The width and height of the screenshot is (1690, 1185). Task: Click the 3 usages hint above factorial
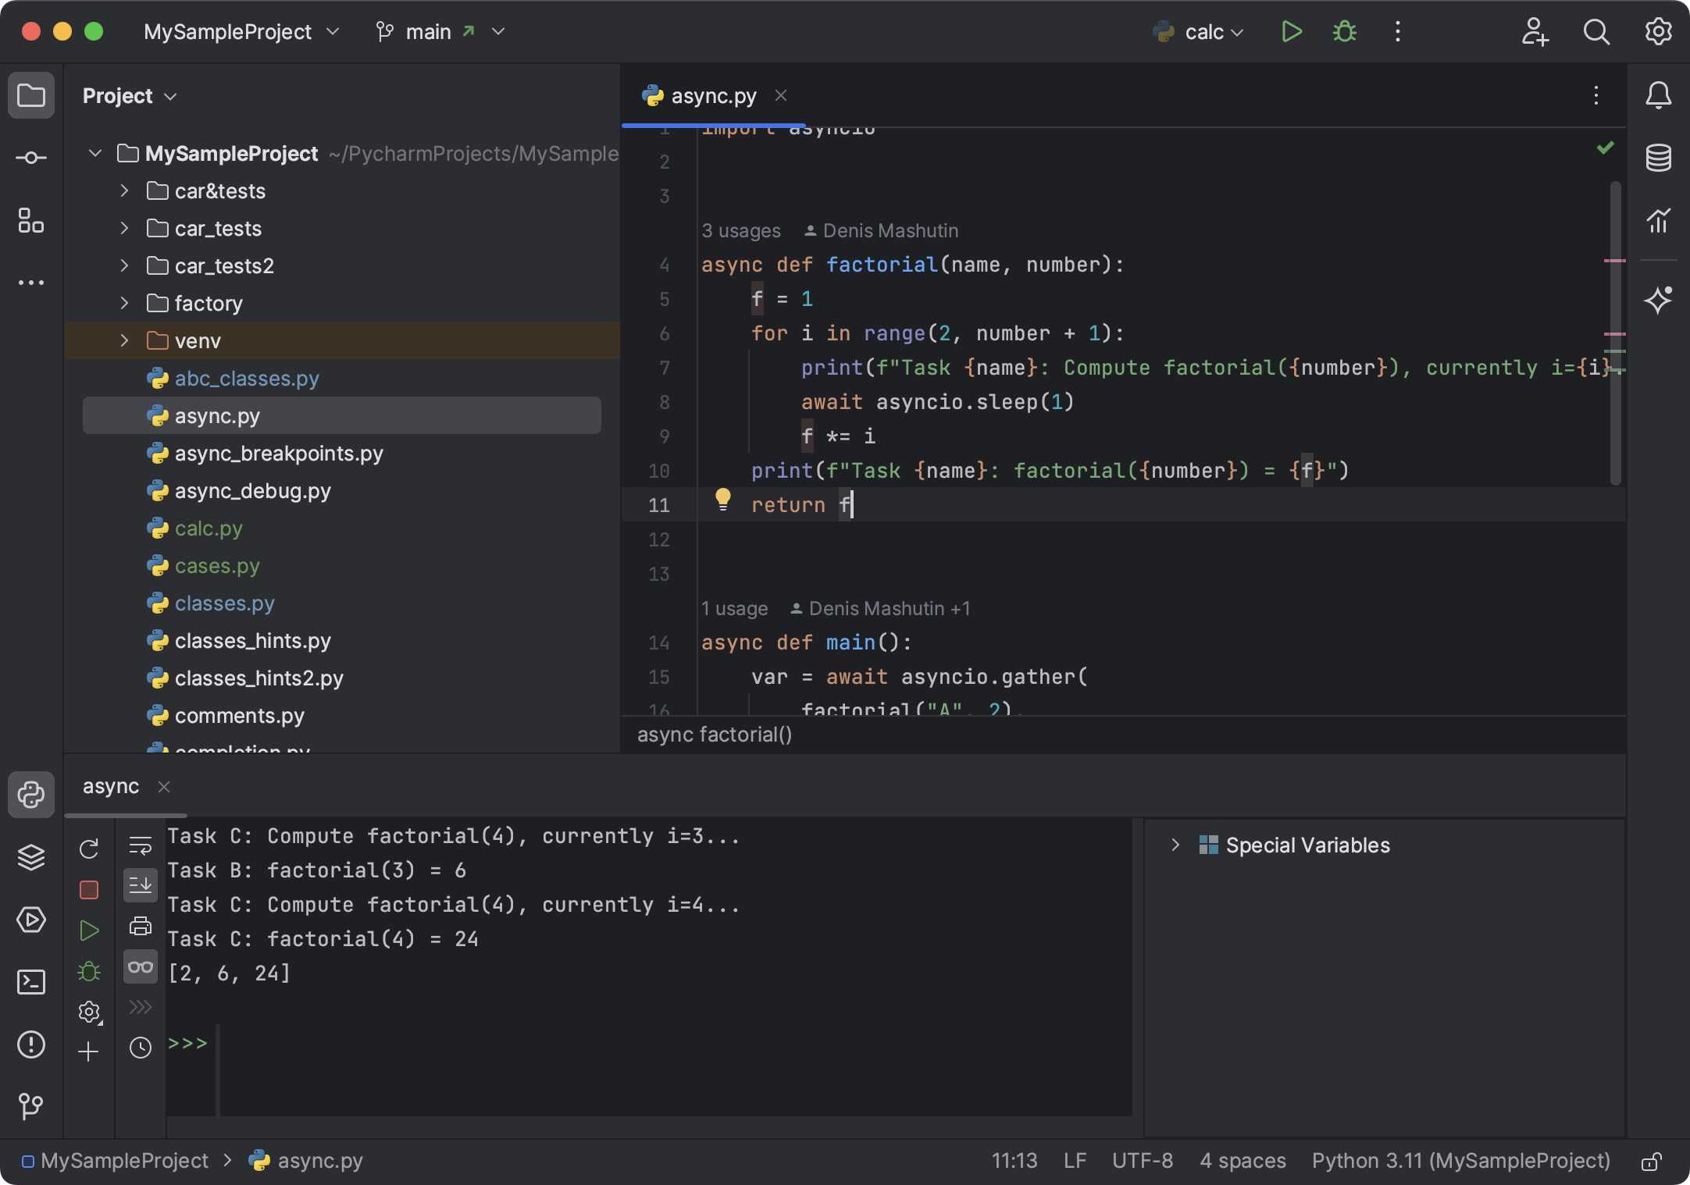coord(740,230)
